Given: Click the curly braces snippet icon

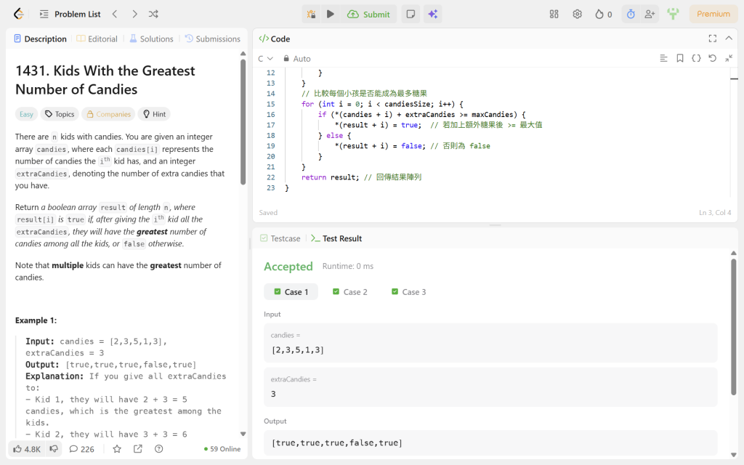Looking at the screenshot, I should [696, 58].
